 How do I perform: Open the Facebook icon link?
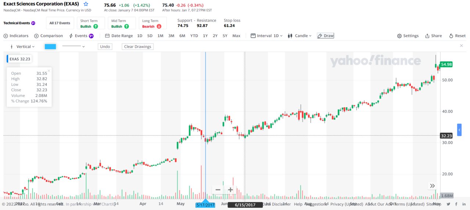(456, 204)
